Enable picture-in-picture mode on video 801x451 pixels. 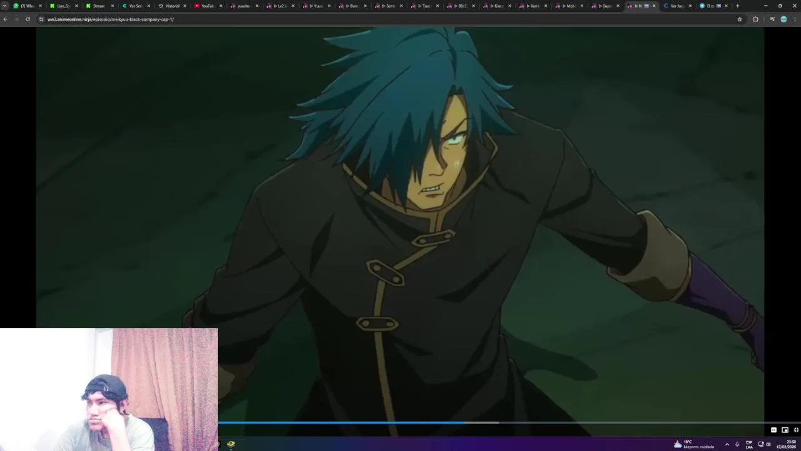pos(785,430)
